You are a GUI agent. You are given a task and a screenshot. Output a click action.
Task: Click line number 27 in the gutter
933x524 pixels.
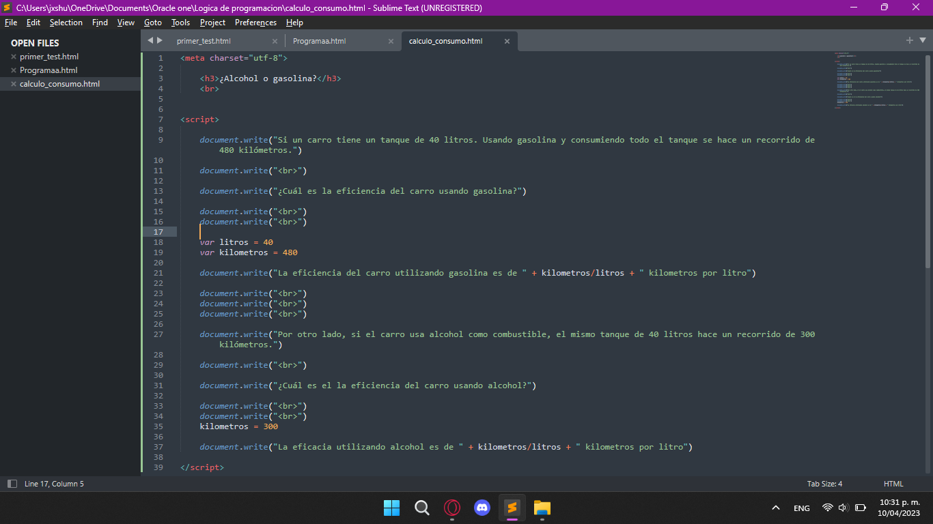coord(158,334)
